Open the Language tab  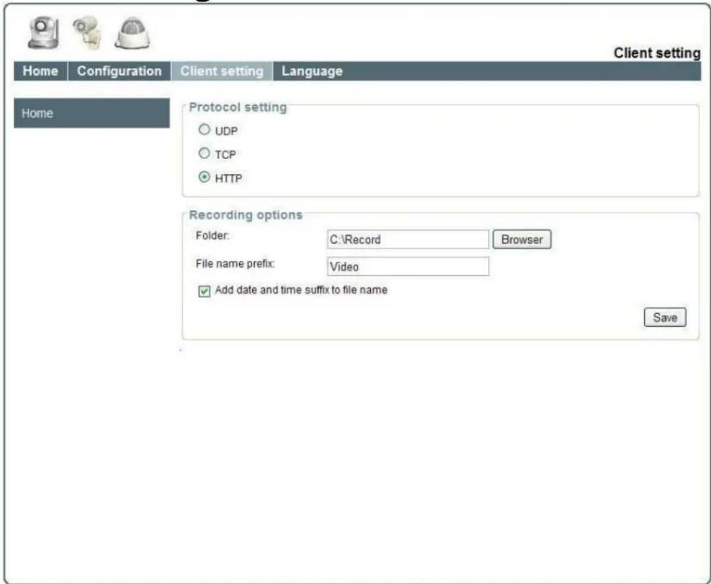pos(312,71)
